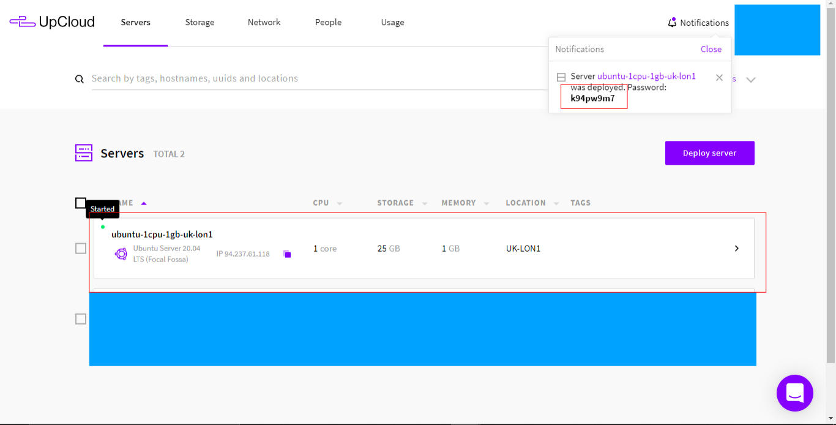Viewport: 836px width, 425px height.
Task: Tick the checkbox for ubuntu-1cpu-1gb-uk-lon1
Action: coord(81,249)
